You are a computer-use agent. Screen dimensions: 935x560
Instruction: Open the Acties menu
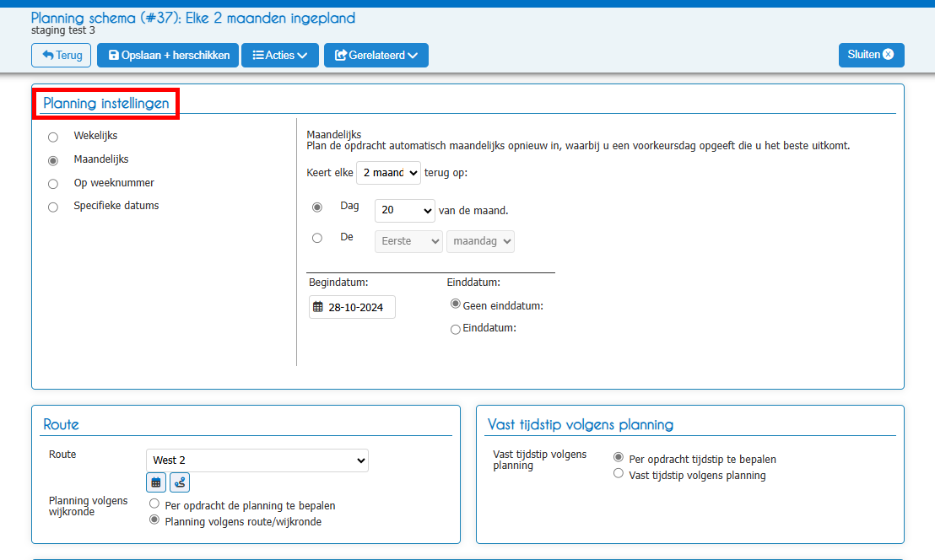[279, 56]
